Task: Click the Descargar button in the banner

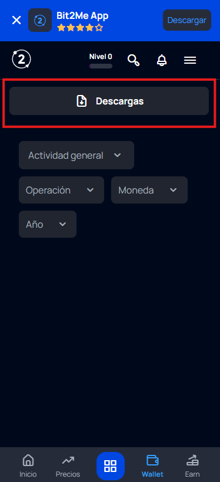Action: tap(187, 20)
